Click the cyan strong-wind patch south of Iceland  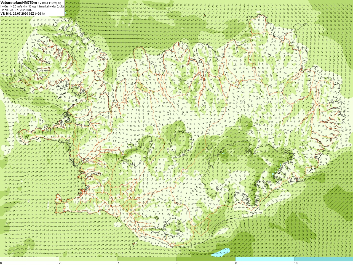[221, 252]
